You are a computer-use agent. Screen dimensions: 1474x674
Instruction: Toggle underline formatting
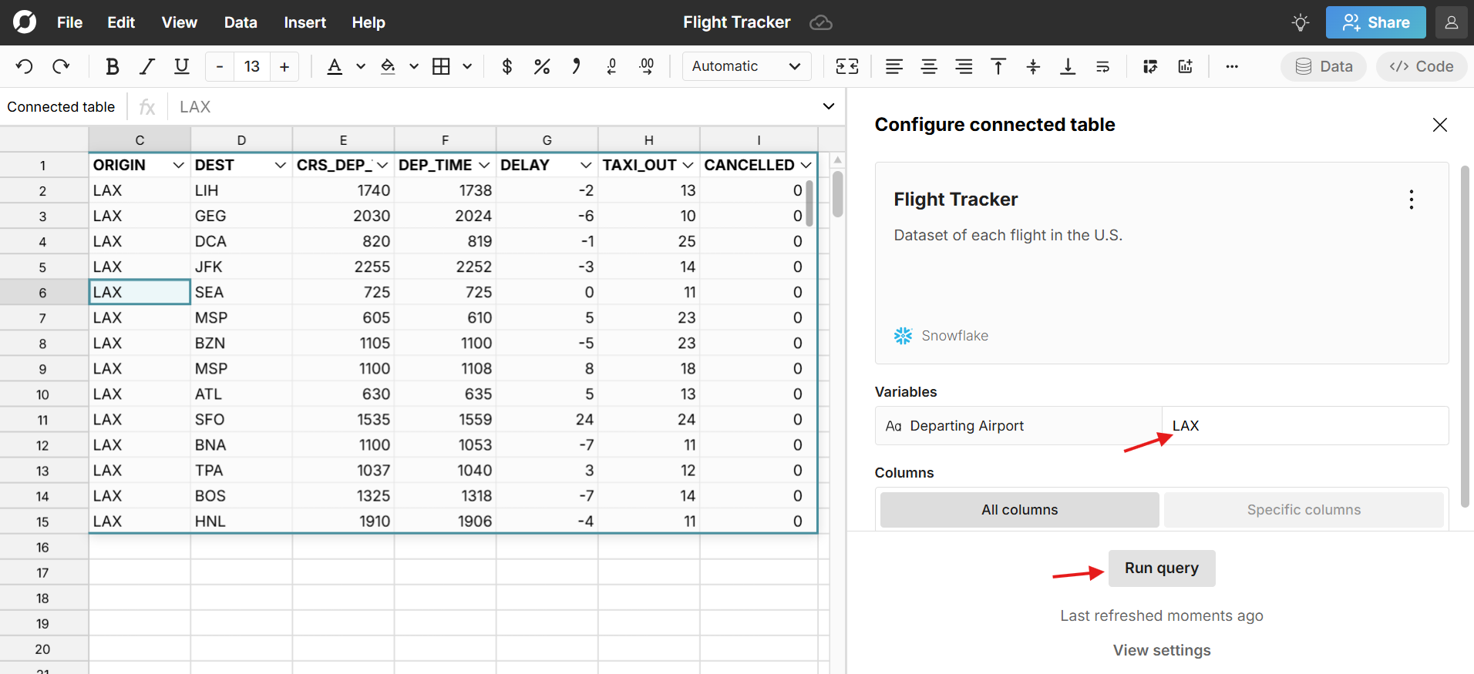(181, 67)
